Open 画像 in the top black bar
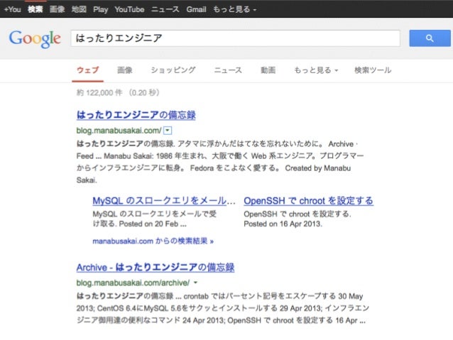Screen dimensions: 453x340 coord(57,9)
